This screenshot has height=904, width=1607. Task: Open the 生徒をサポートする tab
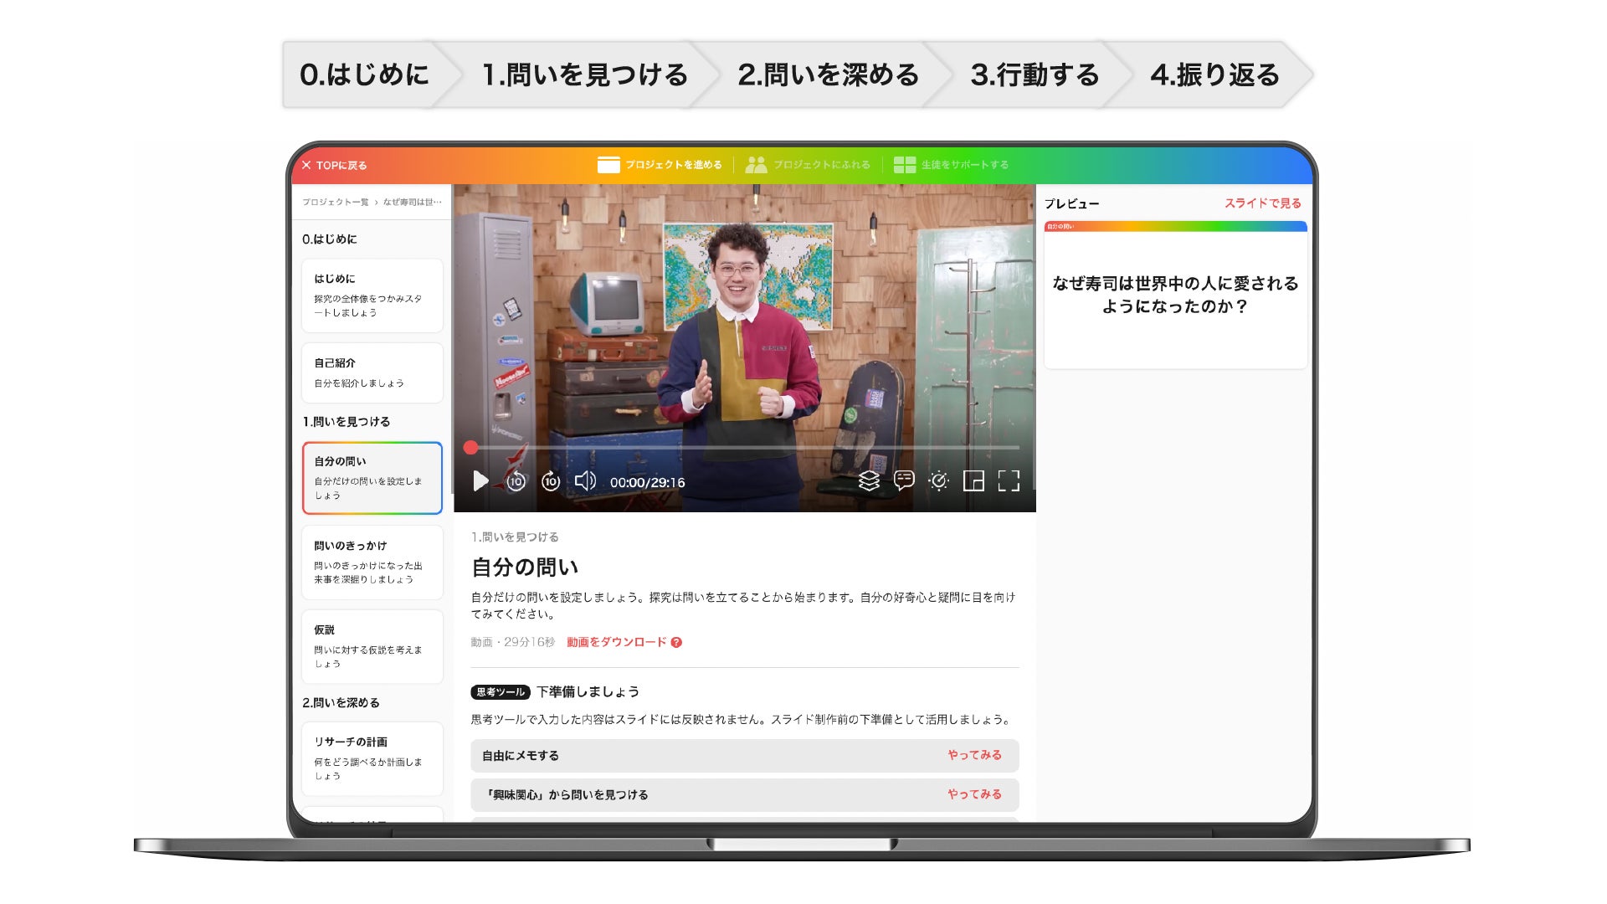point(951,165)
